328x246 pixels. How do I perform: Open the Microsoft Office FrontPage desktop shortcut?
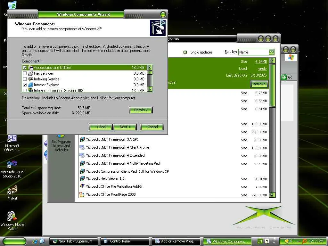[x=12, y=143]
